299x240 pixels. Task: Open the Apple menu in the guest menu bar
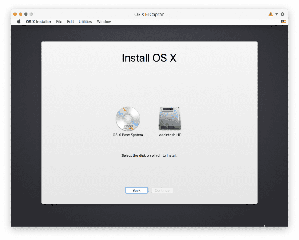click(18, 21)
